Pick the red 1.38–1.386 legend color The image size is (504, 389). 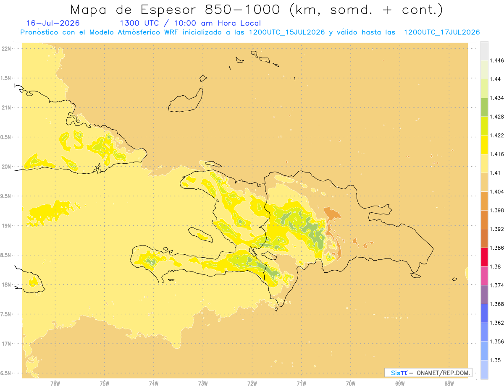click(x=484, y=257)
